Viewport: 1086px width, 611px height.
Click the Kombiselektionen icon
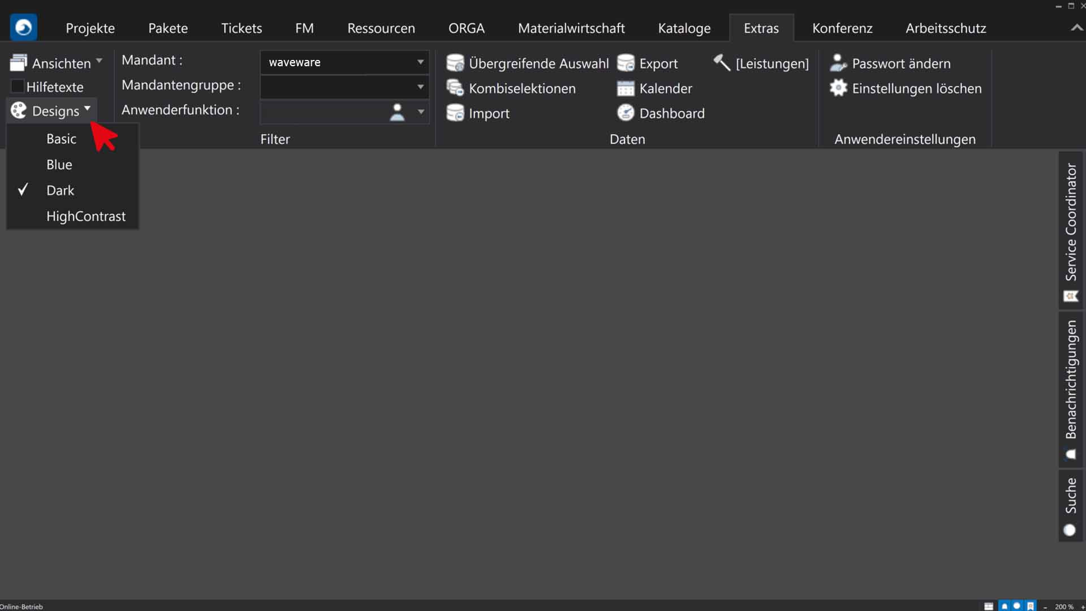[455, 88]
